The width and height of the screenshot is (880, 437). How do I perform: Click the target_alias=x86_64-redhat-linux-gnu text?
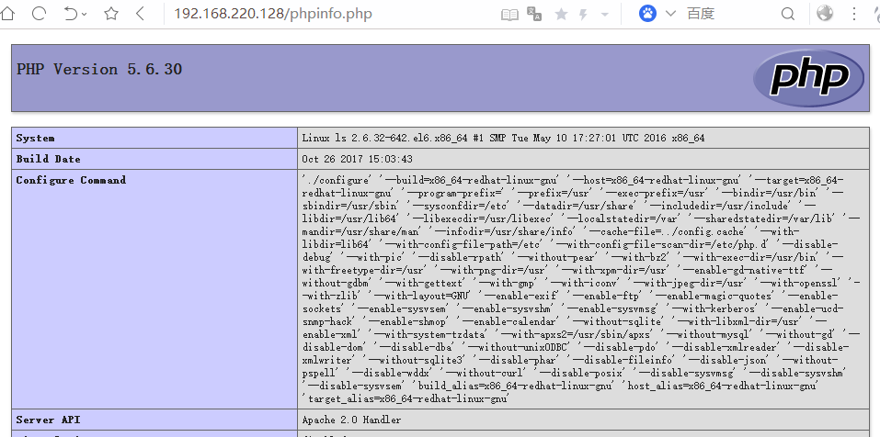click(x=406, y=398)
